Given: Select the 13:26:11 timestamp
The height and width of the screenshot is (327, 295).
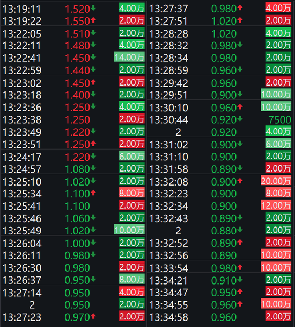Looking at the screenshot, I should coord(22,255).
